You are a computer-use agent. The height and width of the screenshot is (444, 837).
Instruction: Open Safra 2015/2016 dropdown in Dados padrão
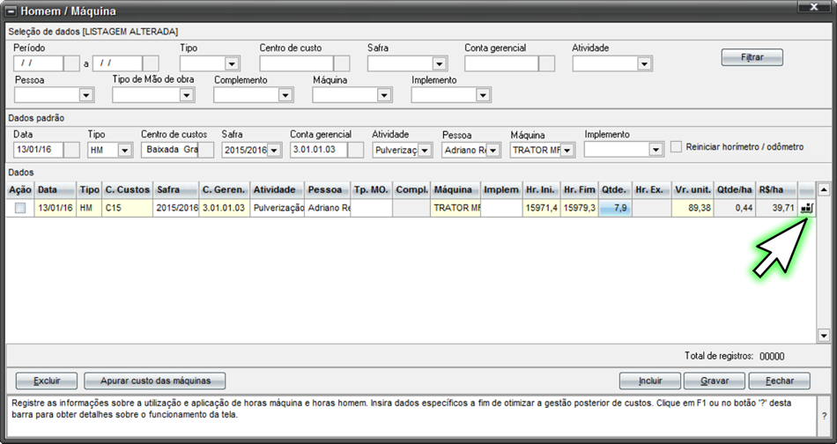pos(274,151)
